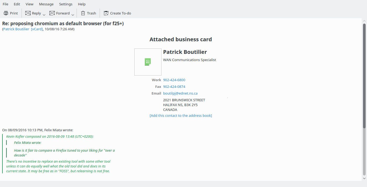Expand the Forward dropdown arrow
367x187 pixels.
(73, 15)
